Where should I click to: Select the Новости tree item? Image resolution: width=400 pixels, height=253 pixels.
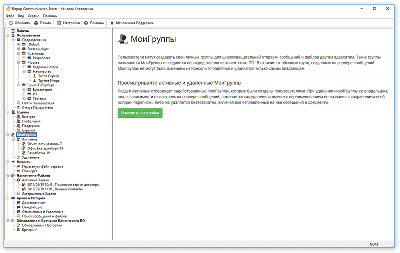(x=23, y=162)
